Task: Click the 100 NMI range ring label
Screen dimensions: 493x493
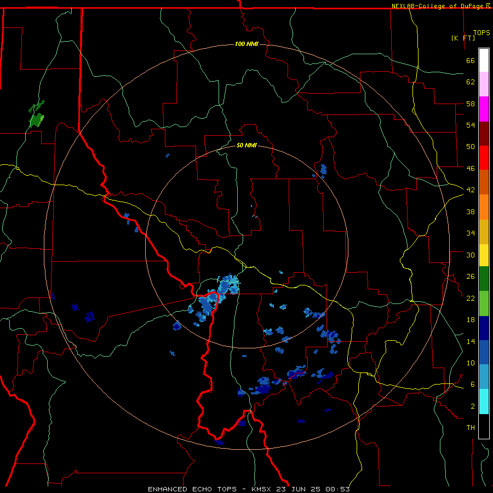Action: [246, 44]
